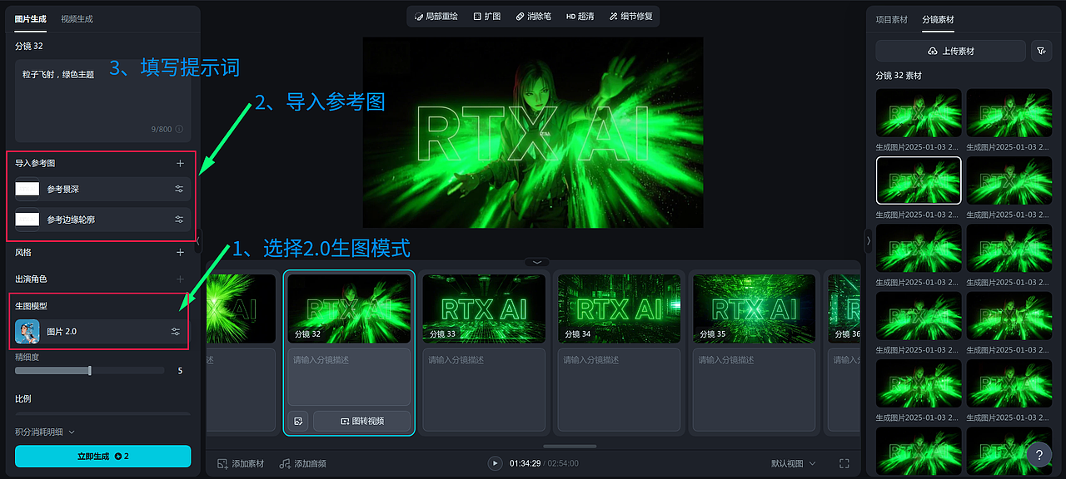Click the 图片 2.0 model avatar icon
The height and width of the screenshot is (479, 1066).
pos(27,332)
